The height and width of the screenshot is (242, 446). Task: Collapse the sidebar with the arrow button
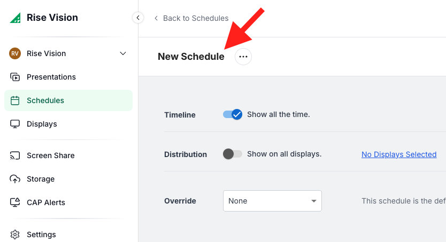[x=138, y=18]
